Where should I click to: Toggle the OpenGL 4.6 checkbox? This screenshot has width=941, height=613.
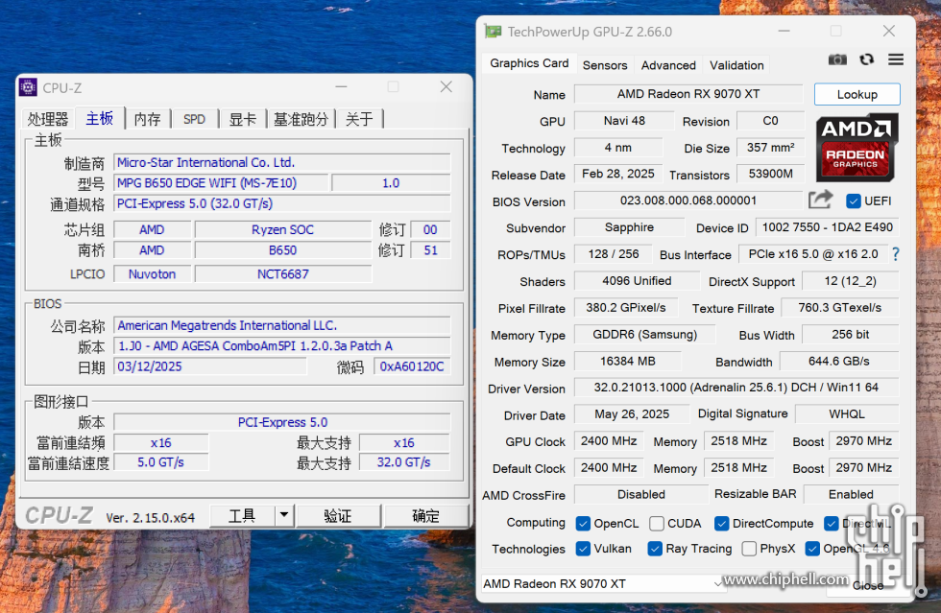pyautogui.click(x=812, y=549)
